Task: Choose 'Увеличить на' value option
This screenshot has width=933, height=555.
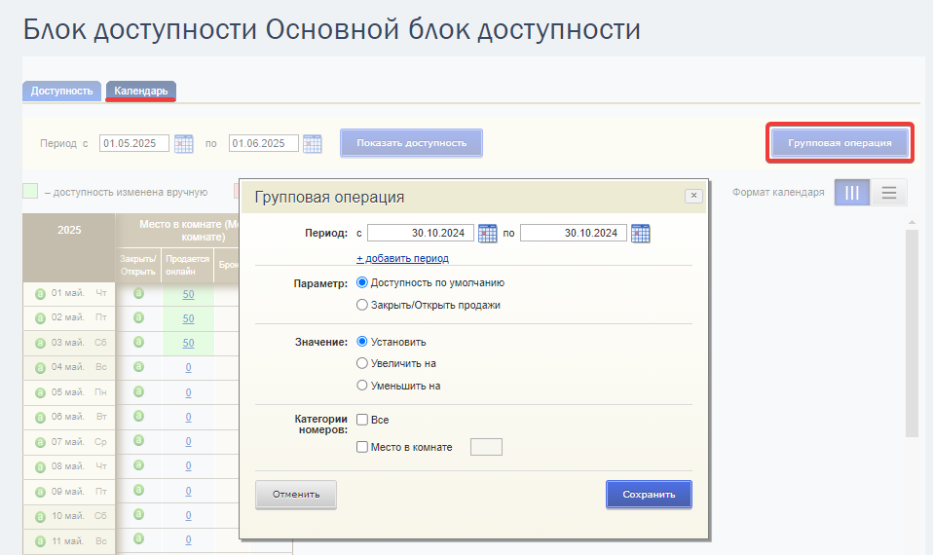Action: [x=361, y=363]
